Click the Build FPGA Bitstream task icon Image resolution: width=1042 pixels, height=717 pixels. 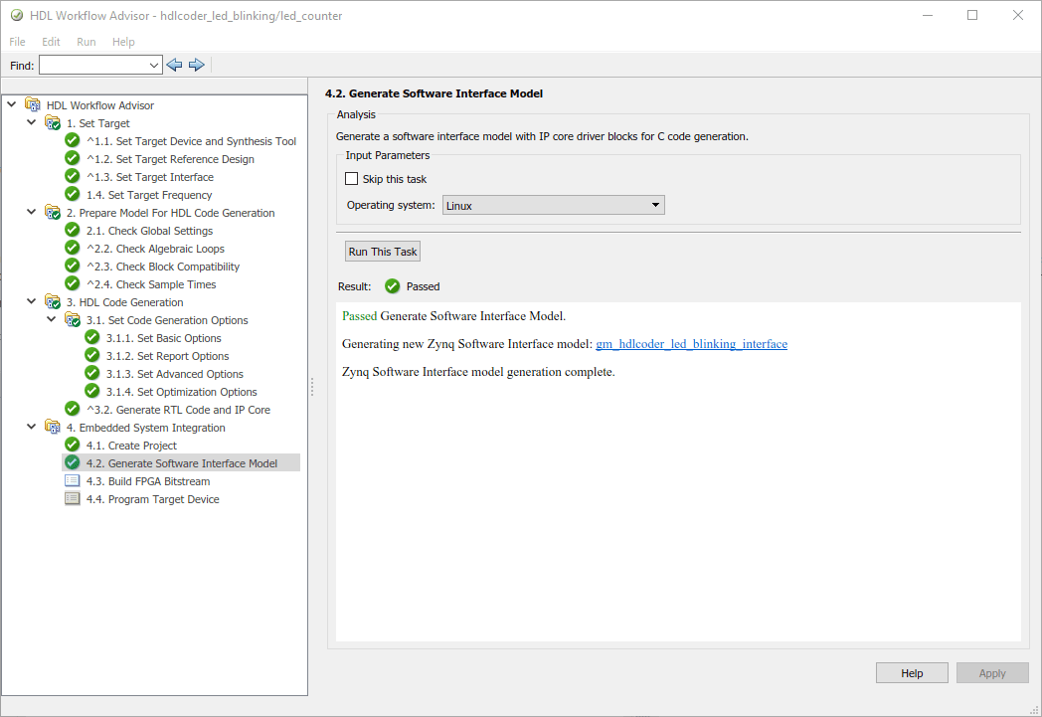73,481
